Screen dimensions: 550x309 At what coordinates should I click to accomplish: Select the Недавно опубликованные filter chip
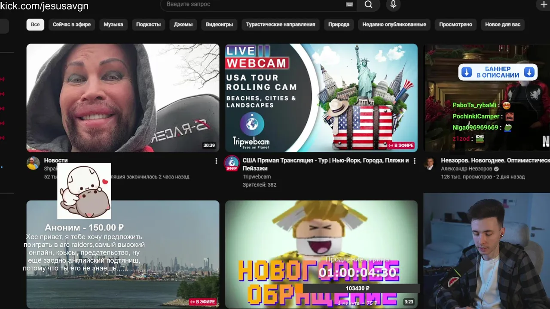point(394,24)
